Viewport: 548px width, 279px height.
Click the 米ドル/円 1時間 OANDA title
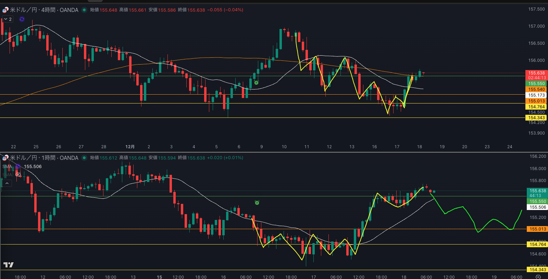tap(44, 158)
